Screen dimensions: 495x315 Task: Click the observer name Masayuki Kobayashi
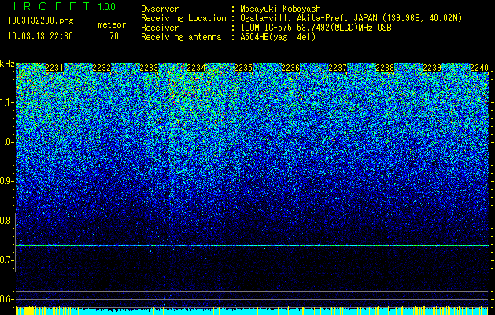click(x=283, y=9)
